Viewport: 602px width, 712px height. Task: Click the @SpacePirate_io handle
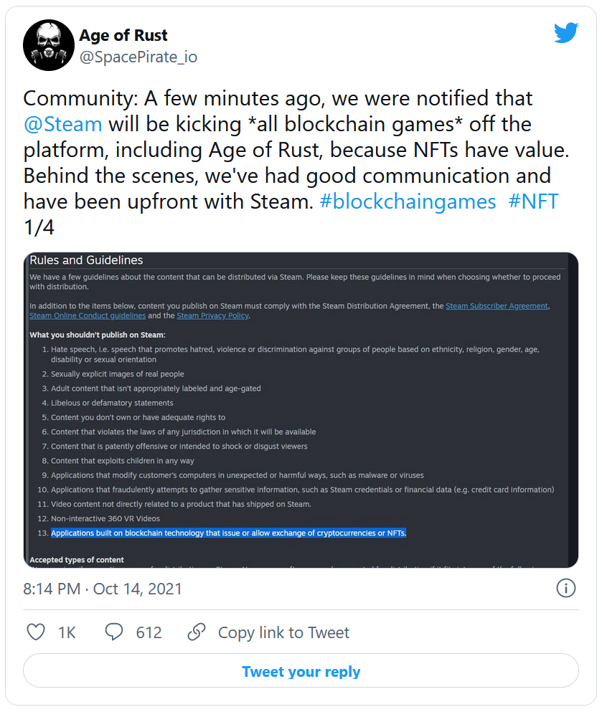point(138,57)
